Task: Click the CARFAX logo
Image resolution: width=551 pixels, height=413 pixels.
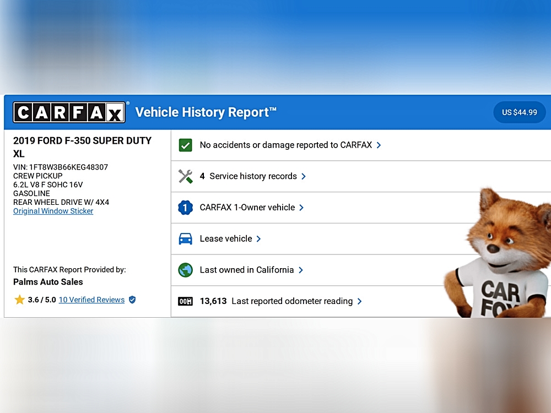Action: (69, 112)
